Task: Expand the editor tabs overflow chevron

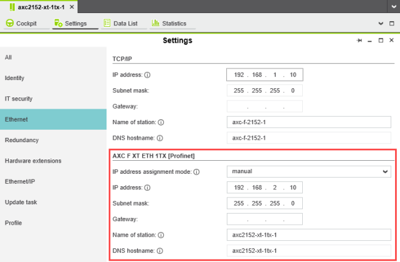Action: (x=381, y=24)
